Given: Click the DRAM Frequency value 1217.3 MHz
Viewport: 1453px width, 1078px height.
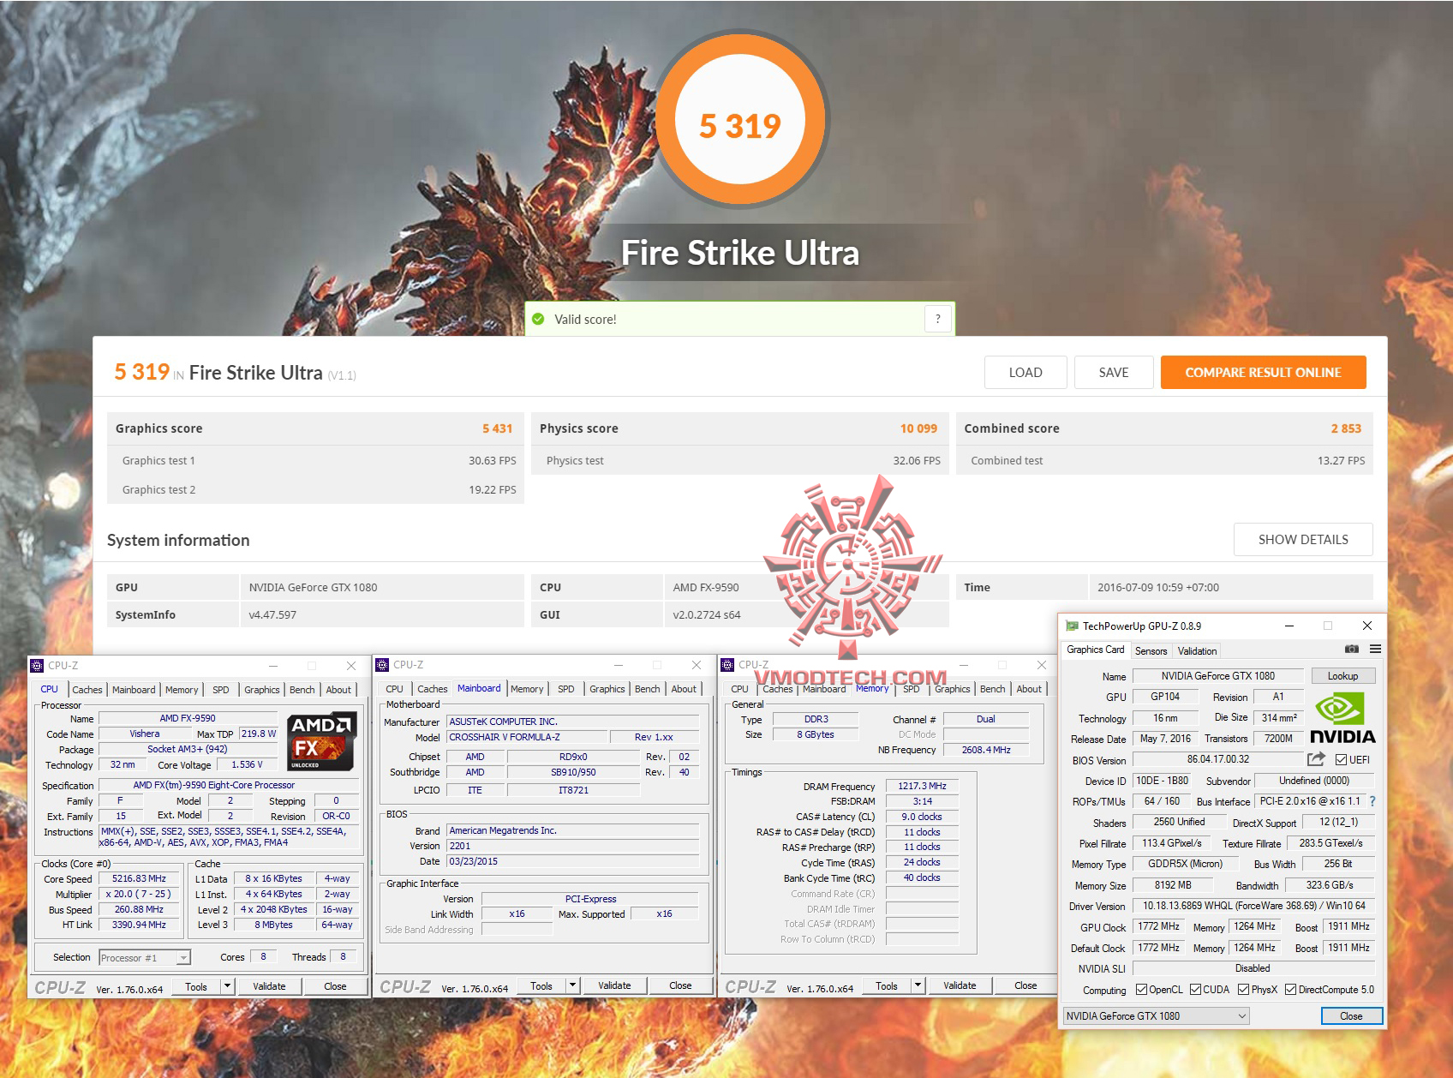Looking at the screenshot, I should click(922, 786).
